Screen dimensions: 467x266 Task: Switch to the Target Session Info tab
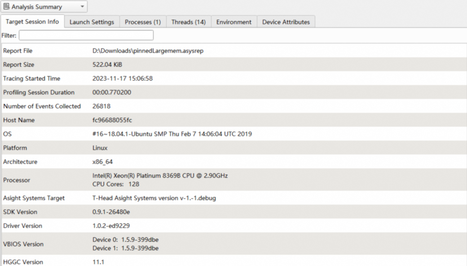pos(32,21)
